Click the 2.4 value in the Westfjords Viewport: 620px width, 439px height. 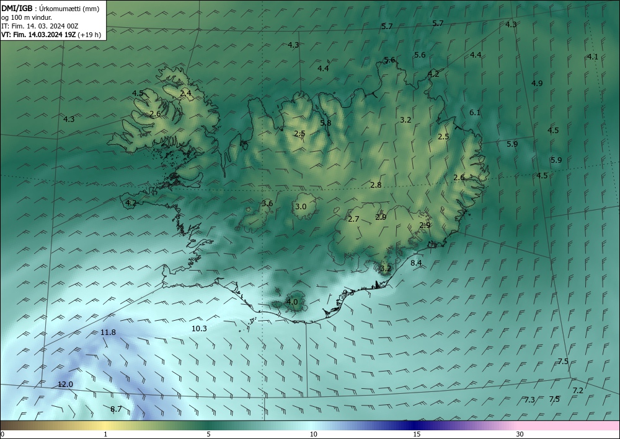tap(186, 93)
